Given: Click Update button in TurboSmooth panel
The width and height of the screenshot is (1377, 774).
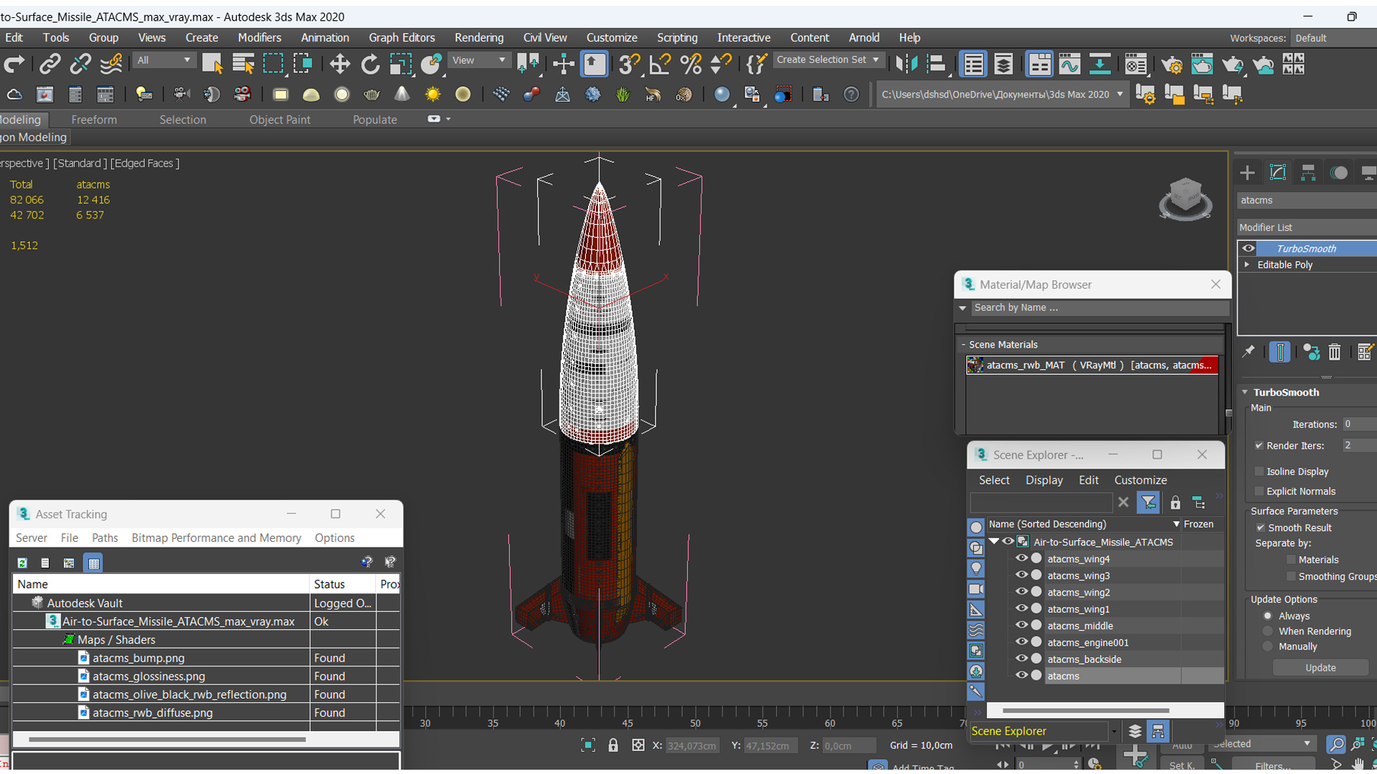Looking at the screenshot, I should pos(1320,668).
